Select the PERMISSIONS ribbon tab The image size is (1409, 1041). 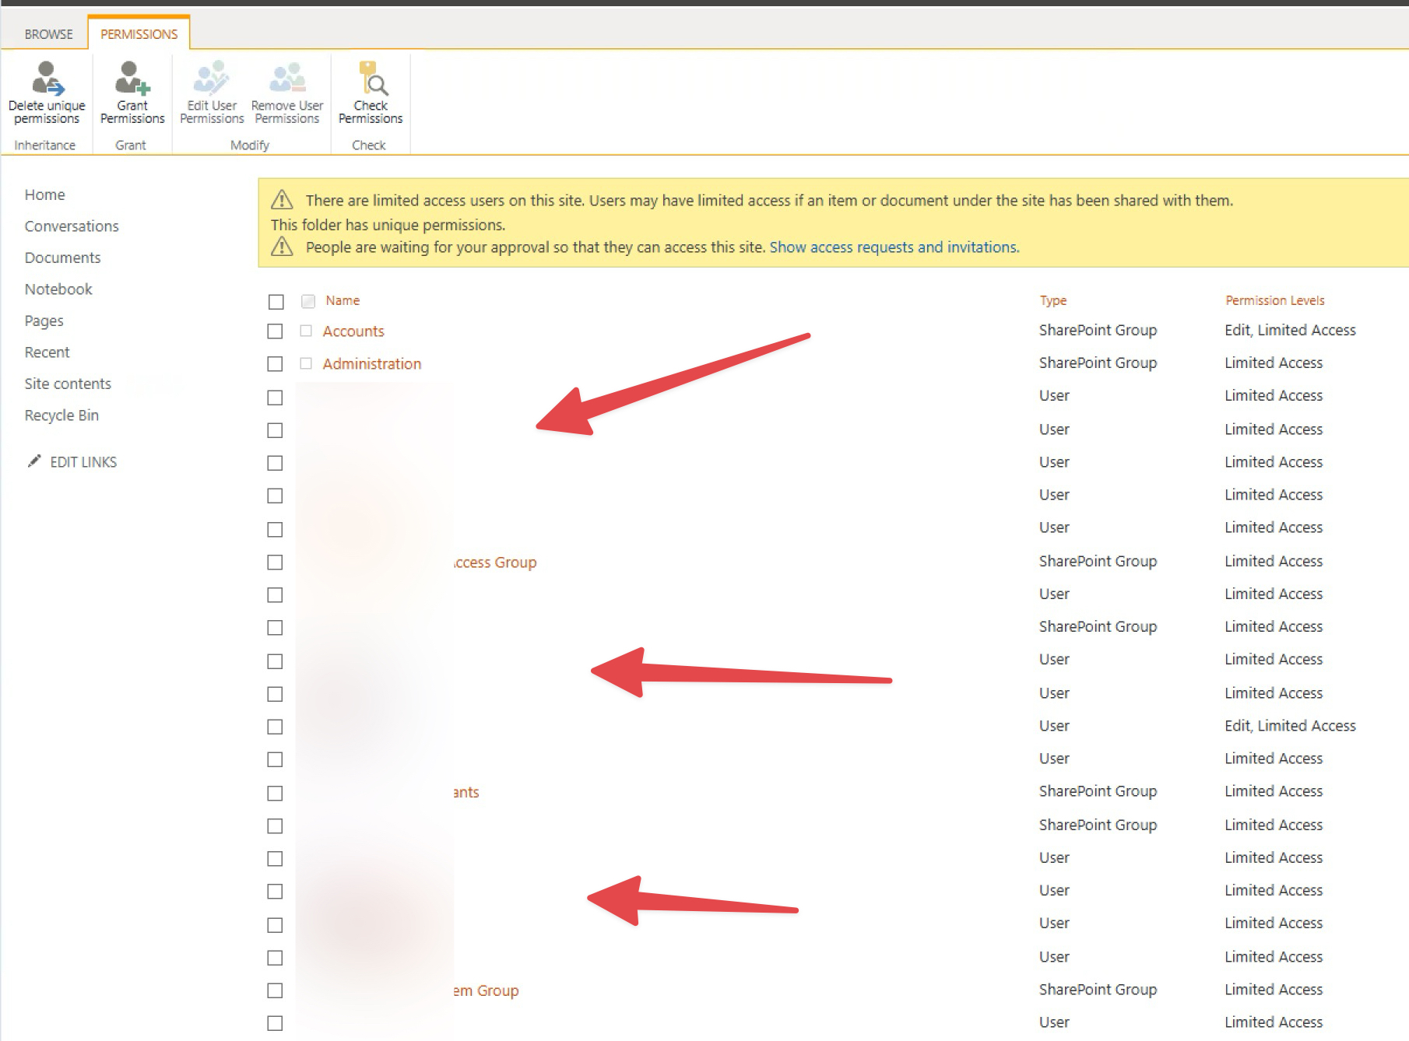pos(139,34)
